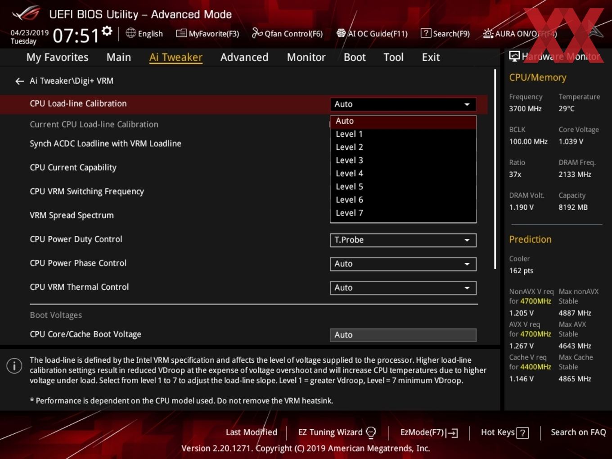
Task: Collapse the CPU Load-line Calibration dropdown
Action: [403, 104]
